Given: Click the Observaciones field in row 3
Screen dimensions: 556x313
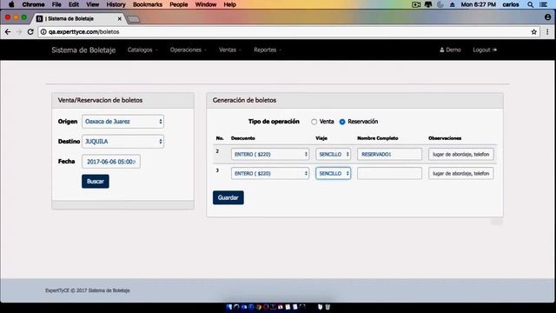Looking at the screenshot, I should [461, 174].
